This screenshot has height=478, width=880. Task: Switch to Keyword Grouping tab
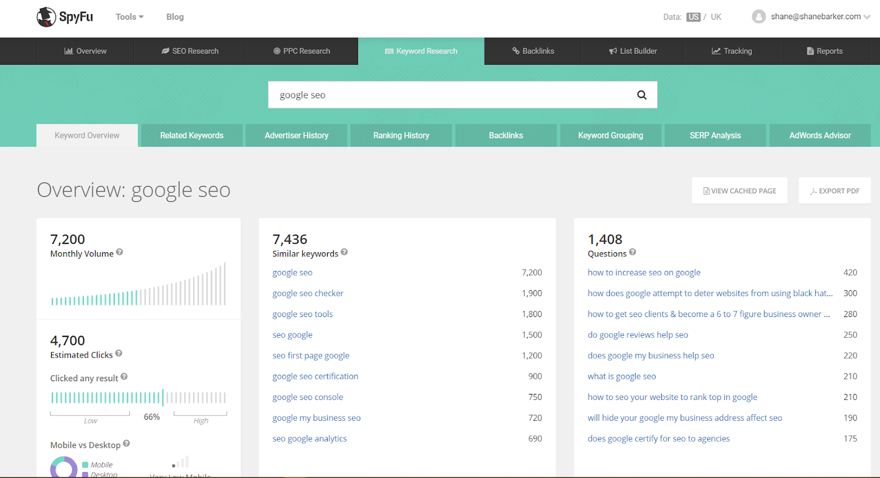click(x=610, y=135)
